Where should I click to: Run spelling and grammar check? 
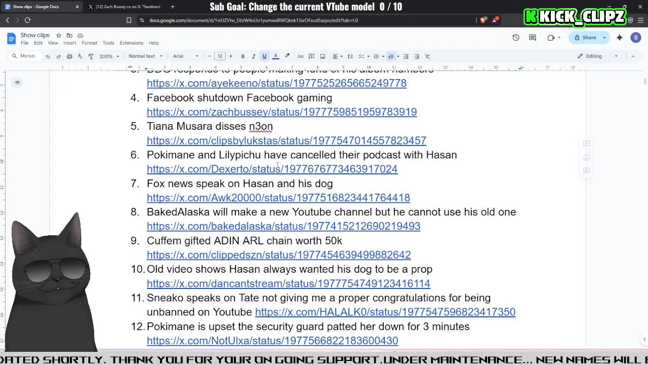coord(80,56)
